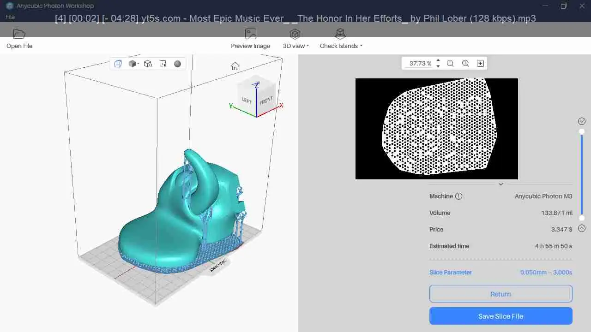Step the layer down with the circled down arrow

pyautogui.click(x=582, y=121)
